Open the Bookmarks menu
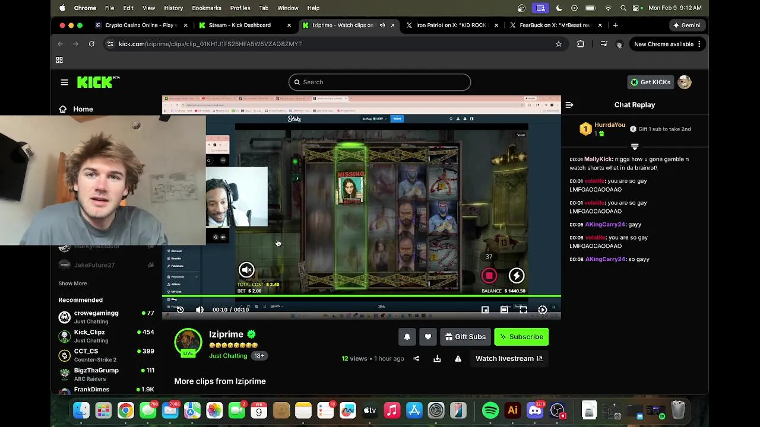 tap(207, 8)
